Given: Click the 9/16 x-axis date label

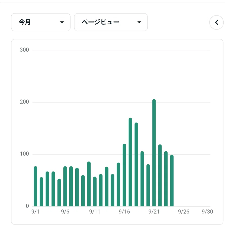Looking at the screenshot, I should 124,212.
